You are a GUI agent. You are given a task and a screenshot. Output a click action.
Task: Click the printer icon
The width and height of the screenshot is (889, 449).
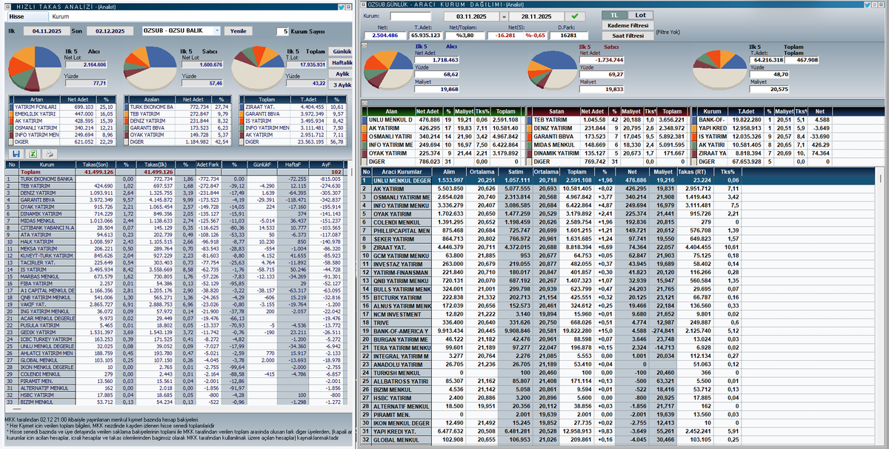(x=49, y=153)
